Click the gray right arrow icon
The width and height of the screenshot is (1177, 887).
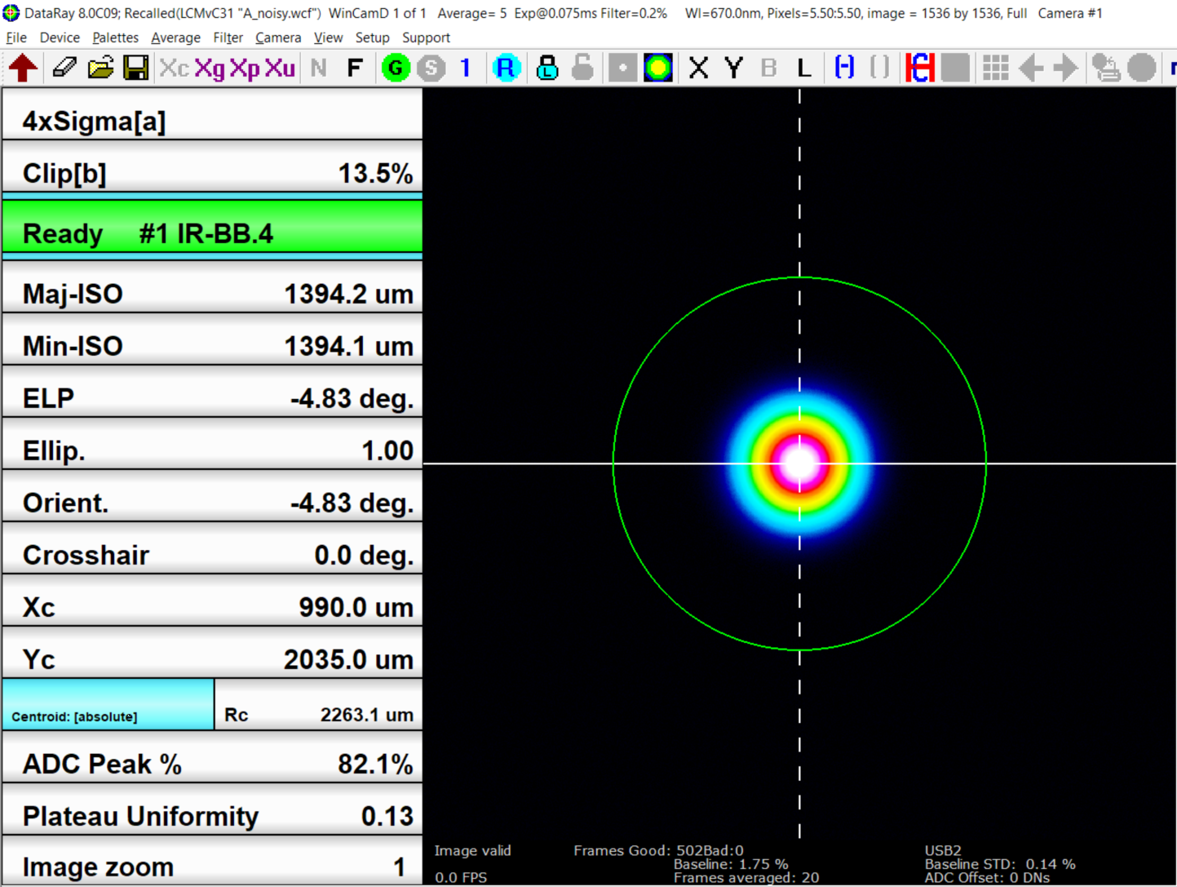click(1065, 68)
